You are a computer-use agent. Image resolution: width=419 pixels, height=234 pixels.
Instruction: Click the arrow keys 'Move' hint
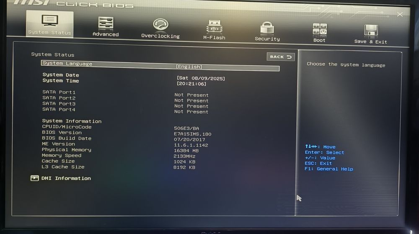320,147
